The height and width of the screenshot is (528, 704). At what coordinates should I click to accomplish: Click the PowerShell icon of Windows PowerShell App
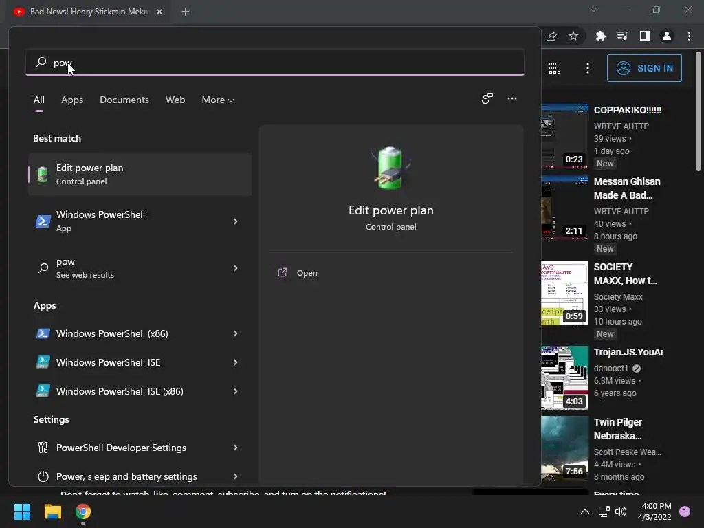(x=43, y=221)
